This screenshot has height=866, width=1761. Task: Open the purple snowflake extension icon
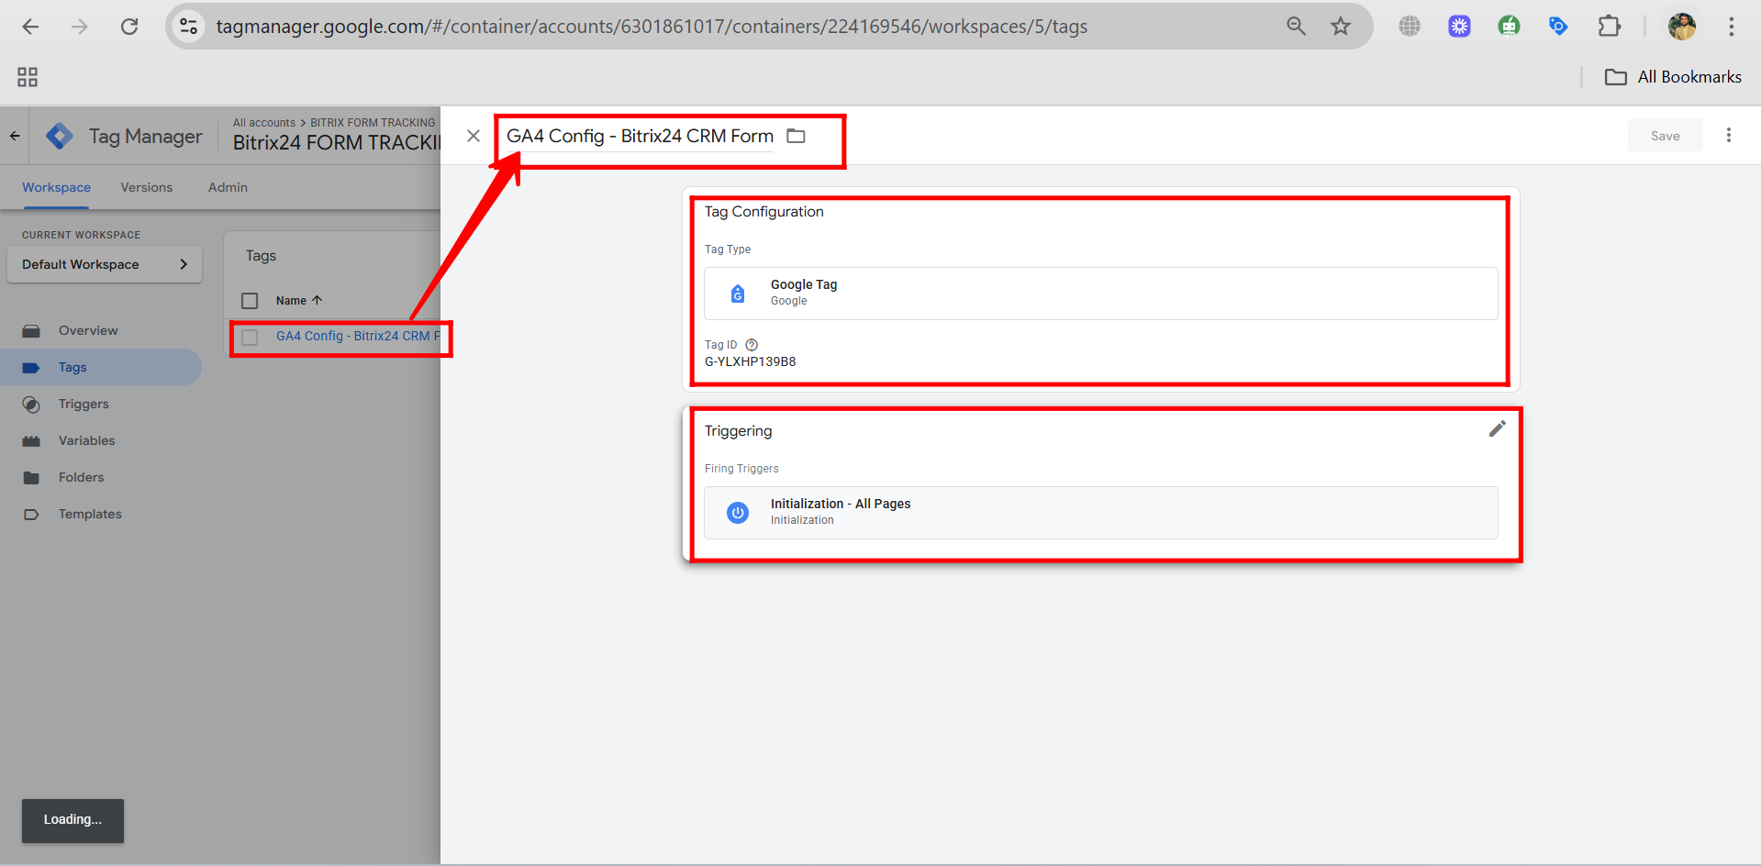click(1459, 27)
